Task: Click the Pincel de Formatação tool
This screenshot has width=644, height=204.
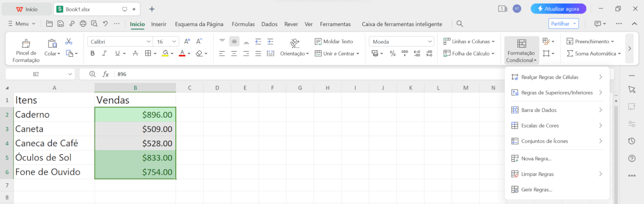Action: click(26, 50)
